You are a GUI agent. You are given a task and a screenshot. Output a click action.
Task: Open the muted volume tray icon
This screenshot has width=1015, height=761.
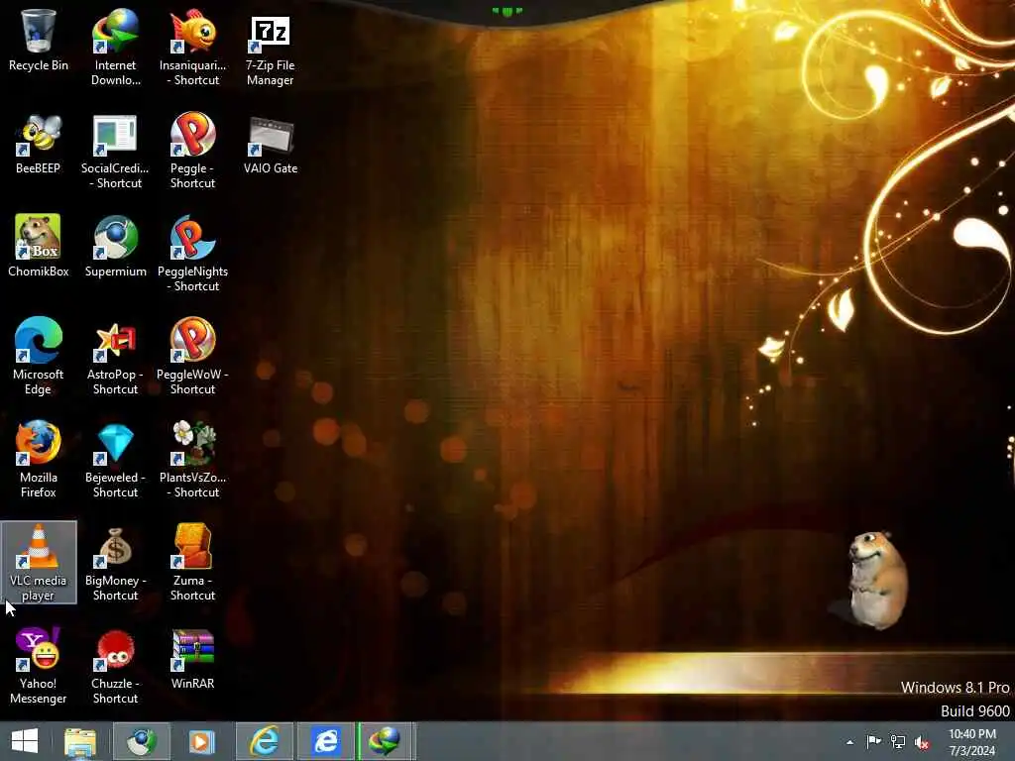923,742
